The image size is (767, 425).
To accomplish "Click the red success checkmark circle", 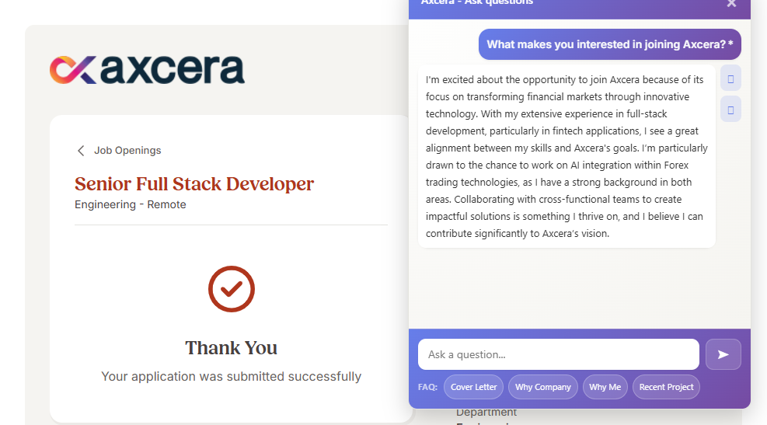I will [232, 289].
